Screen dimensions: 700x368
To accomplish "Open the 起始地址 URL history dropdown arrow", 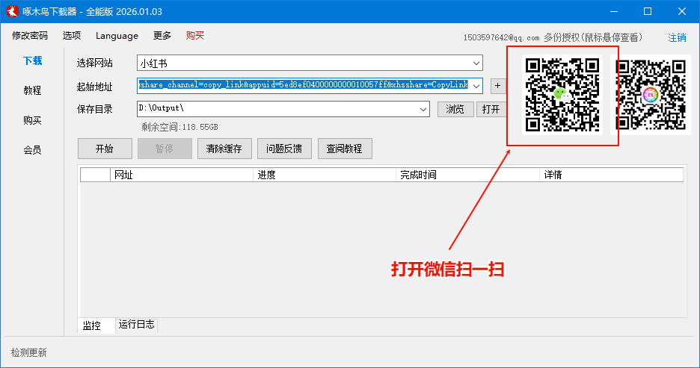I will click(x=476, y=86).
